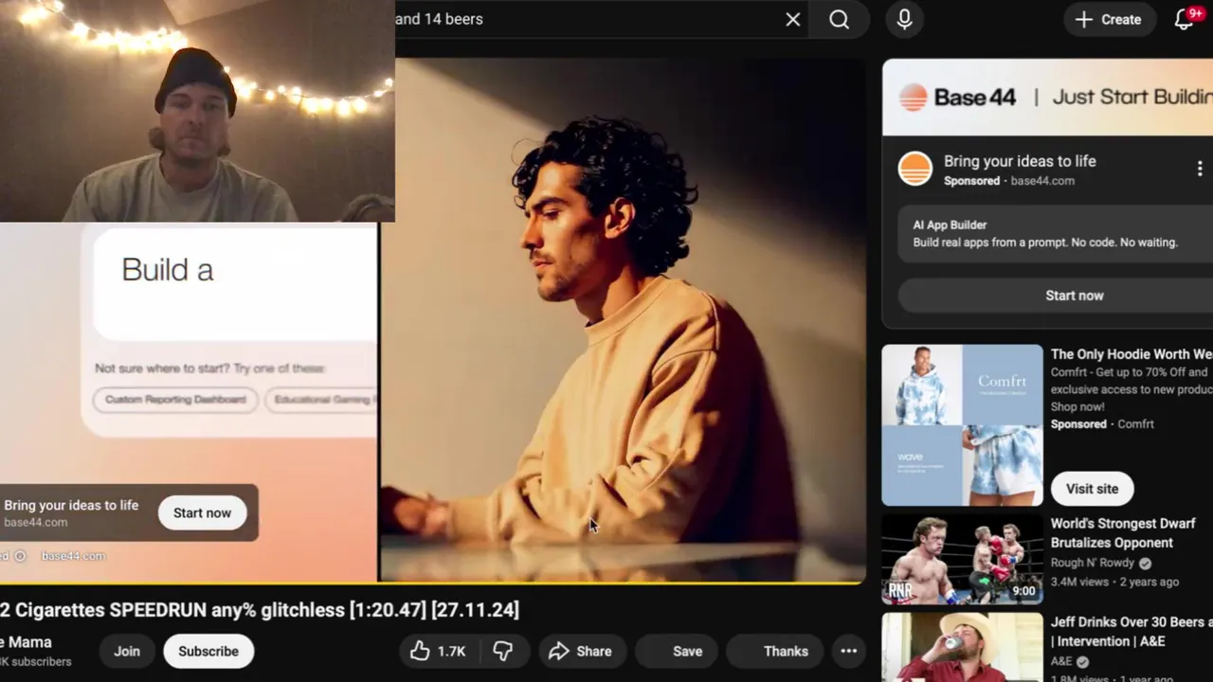Click the 'Bring your ideas to life' overlay text

71,505
